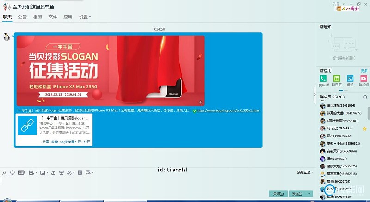
Task: Select member with ID 434662218
Action: pos(340,174)
